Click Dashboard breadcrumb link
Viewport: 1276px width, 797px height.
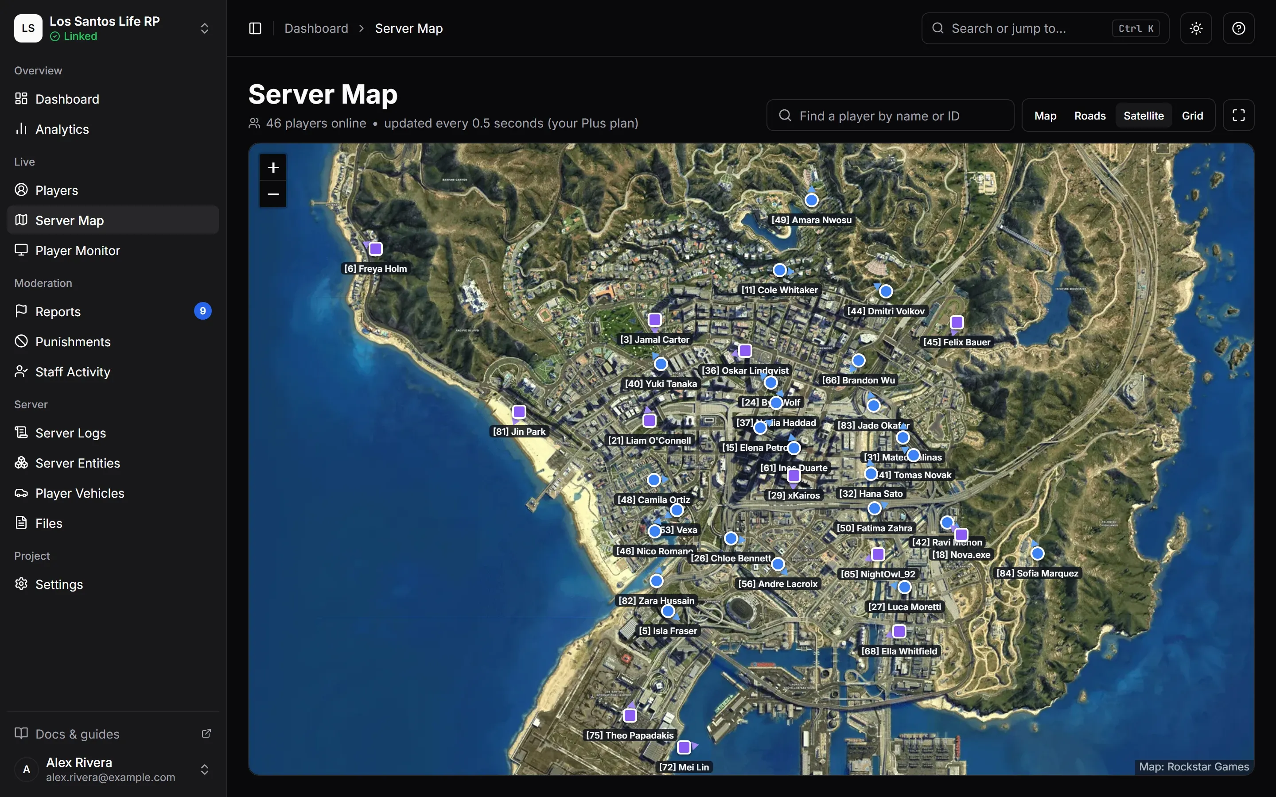pyautogui.click(x=316, y=28)
